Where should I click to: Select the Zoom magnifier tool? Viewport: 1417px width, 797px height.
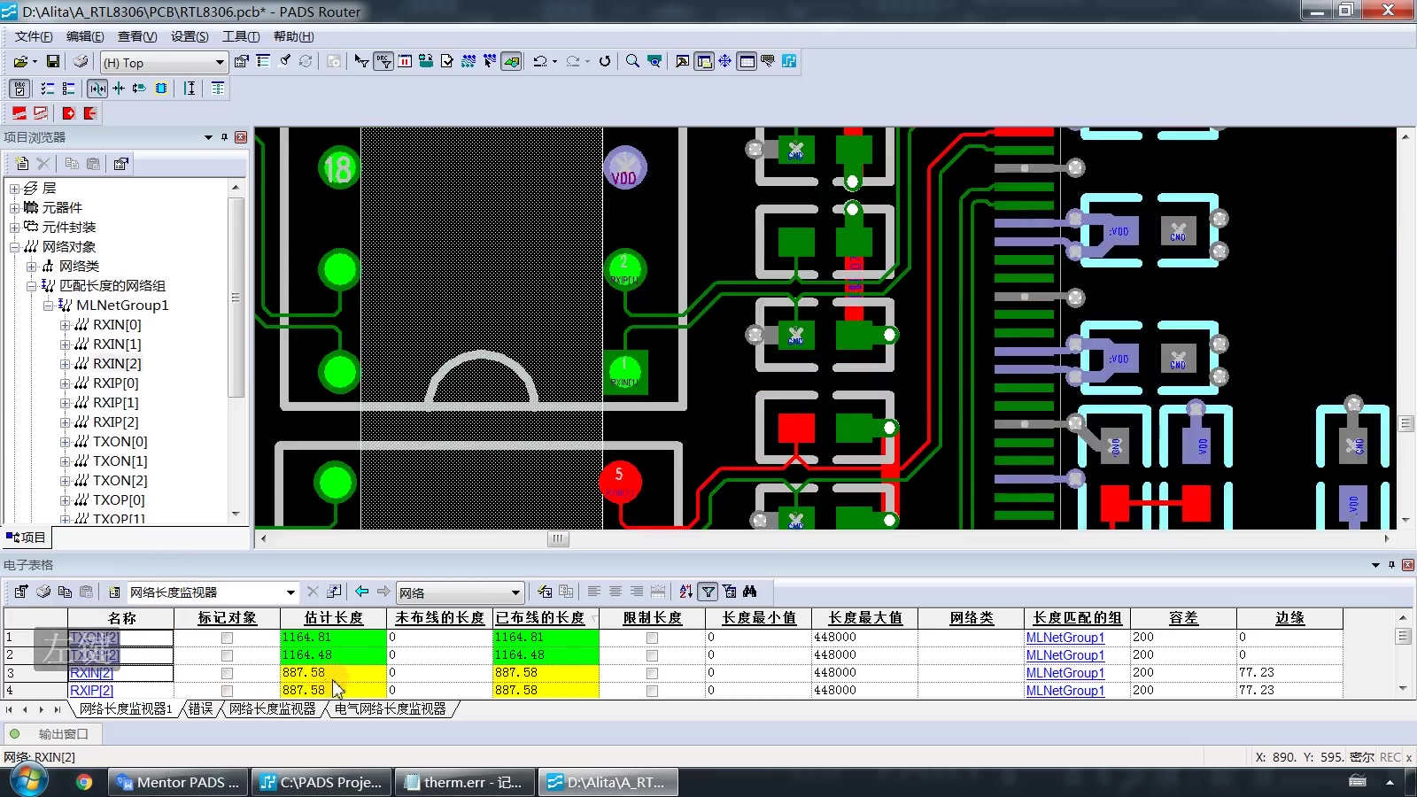point(632,61)
